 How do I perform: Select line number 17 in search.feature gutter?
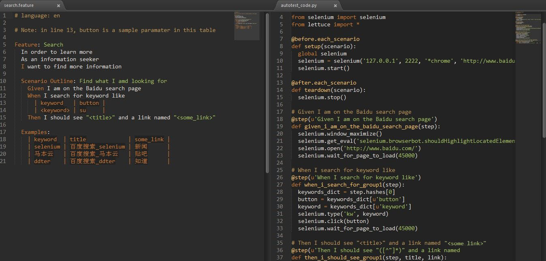coord(4,132)
